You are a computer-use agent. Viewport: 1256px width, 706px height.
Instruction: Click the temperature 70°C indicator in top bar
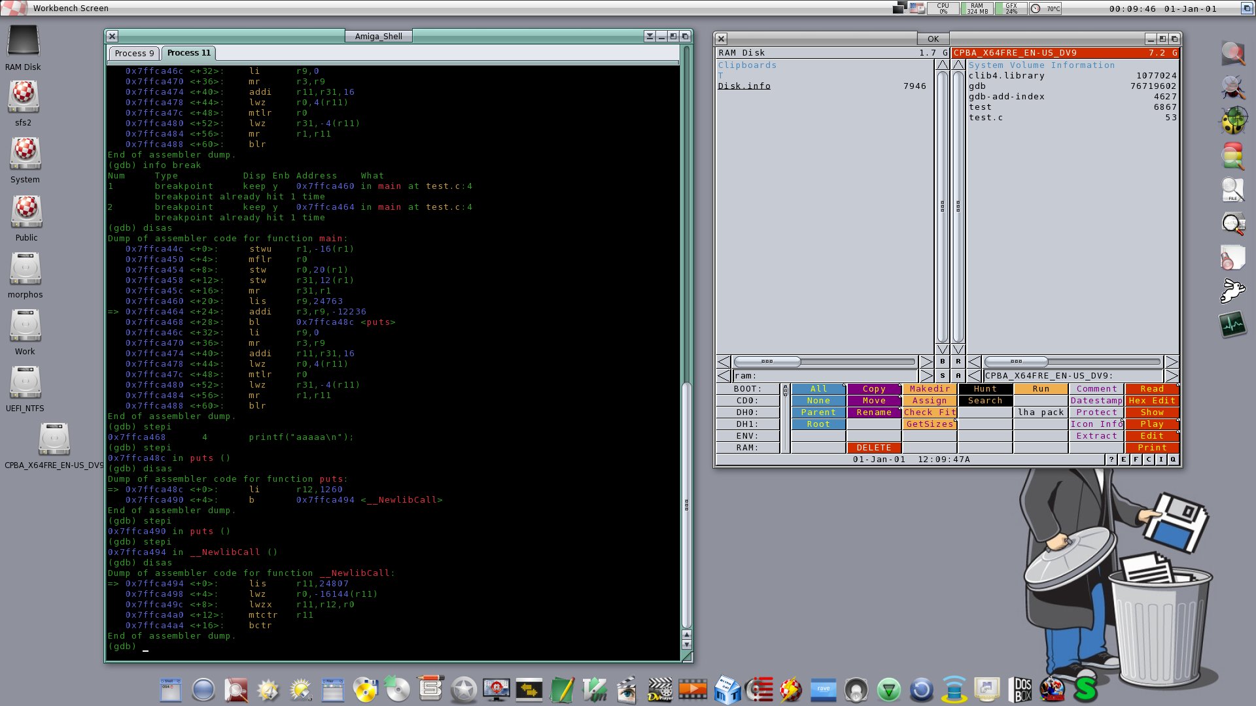[x=1046, y=8]
